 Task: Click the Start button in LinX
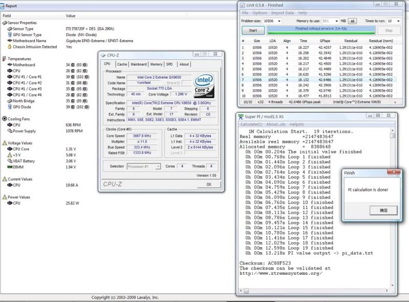tap(253, 31)
